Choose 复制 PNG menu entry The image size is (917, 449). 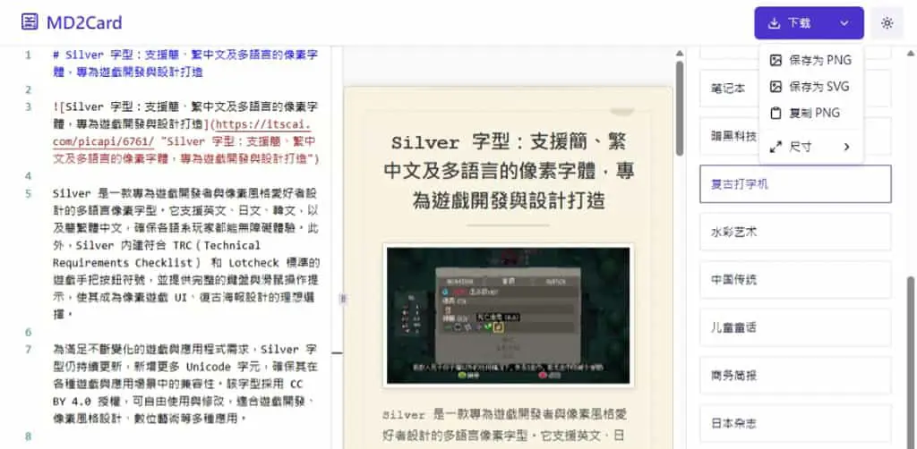click(811, 113)
